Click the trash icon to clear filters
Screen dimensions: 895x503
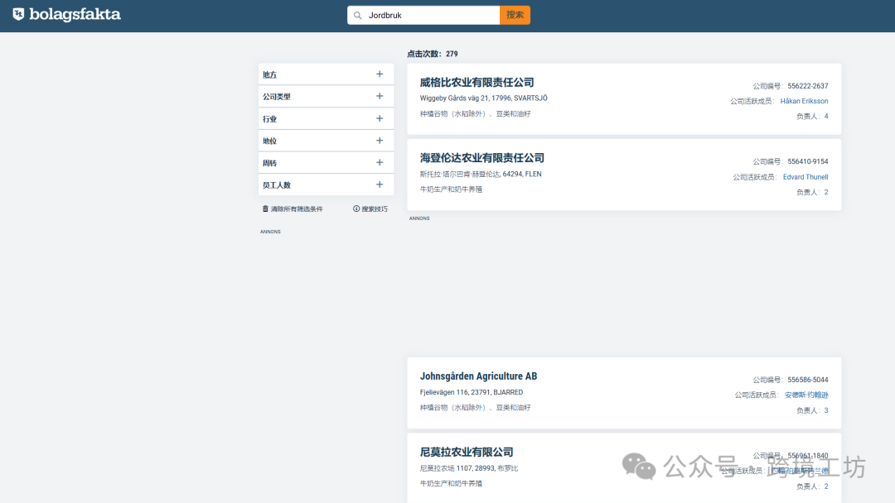pos(265,209)
